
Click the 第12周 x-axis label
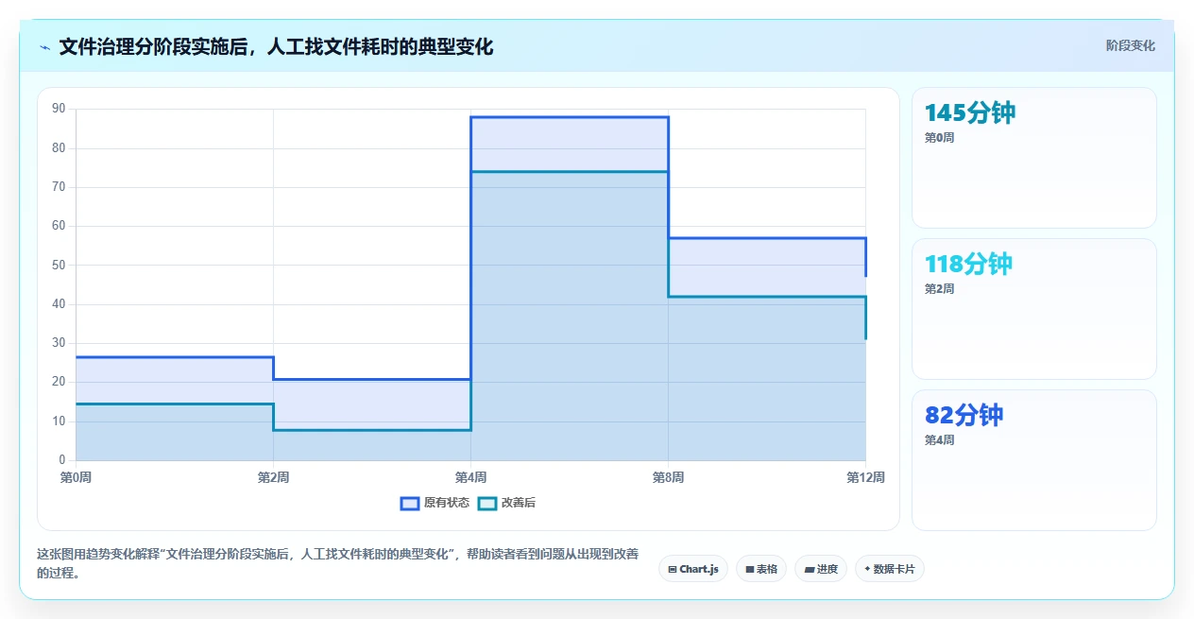(x=865, y=477)
